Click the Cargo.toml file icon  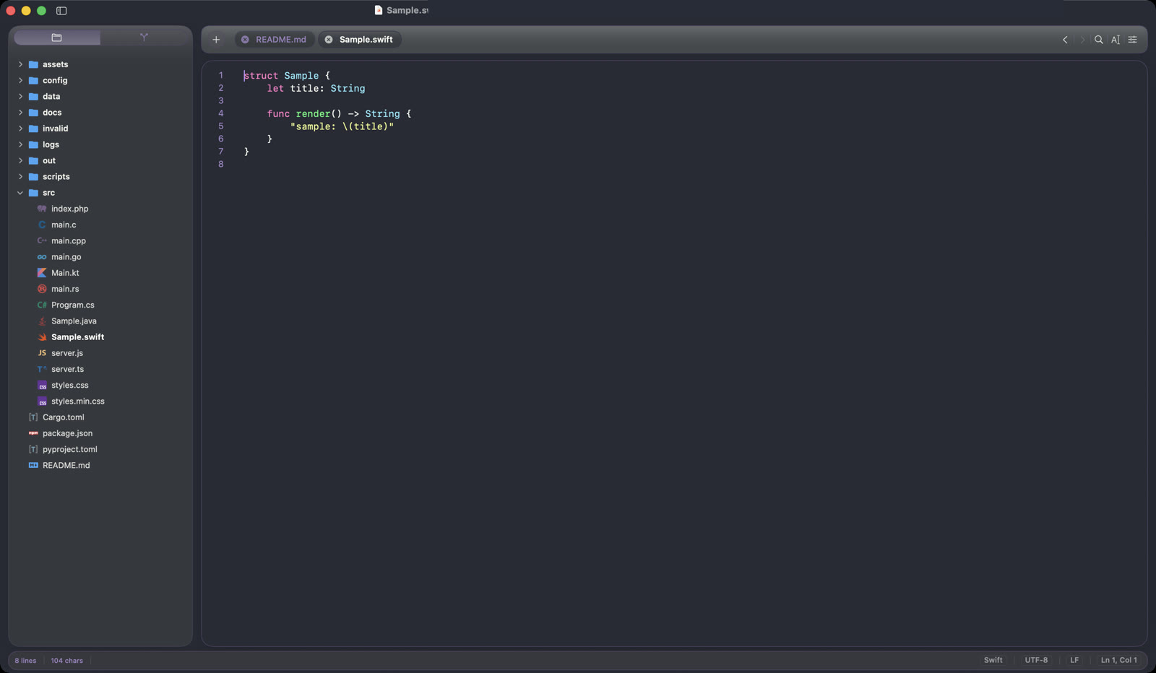33,417
